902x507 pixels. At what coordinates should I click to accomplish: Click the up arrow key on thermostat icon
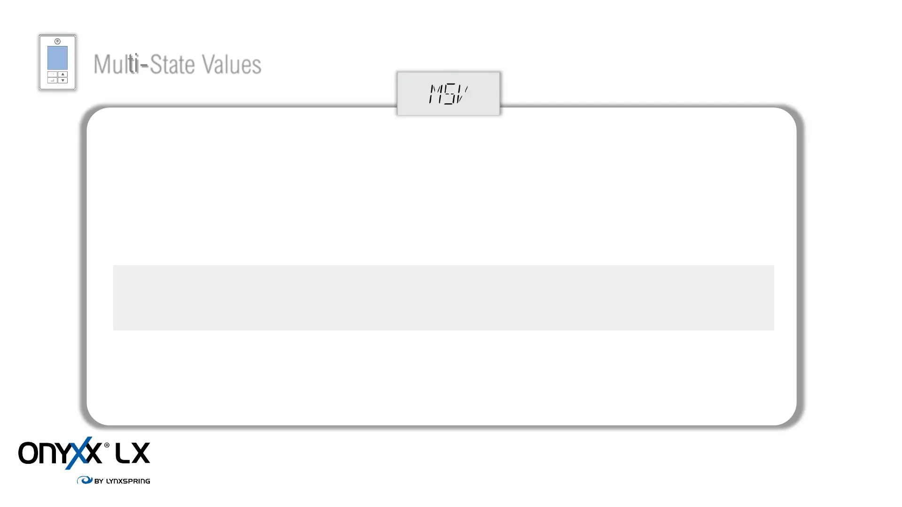[x=63, y=74]
